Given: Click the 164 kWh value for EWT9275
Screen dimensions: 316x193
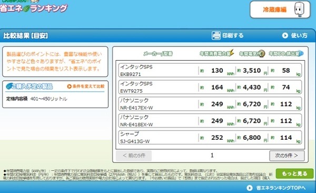Looking at the screenshot, I should click(x=217, y=87).
